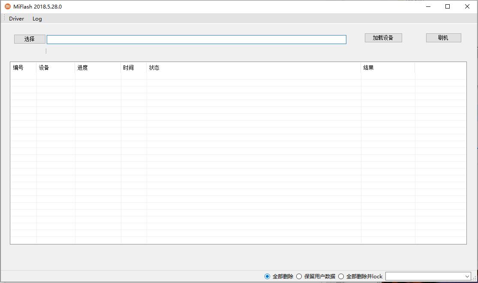Viewport: 478px width, 283px height.
Task: Click the 刷机 flash button
Action: (x=443, y=38)
